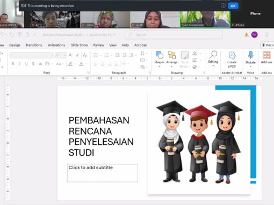Open Change Case dropdown
274x205 pixels.
(60, 64)
